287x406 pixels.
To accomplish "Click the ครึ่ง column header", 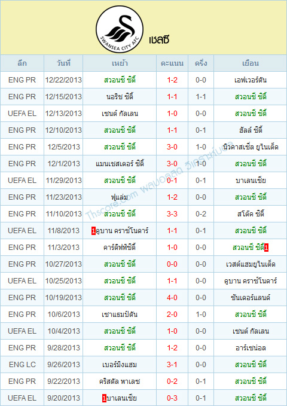I will 201,63.
